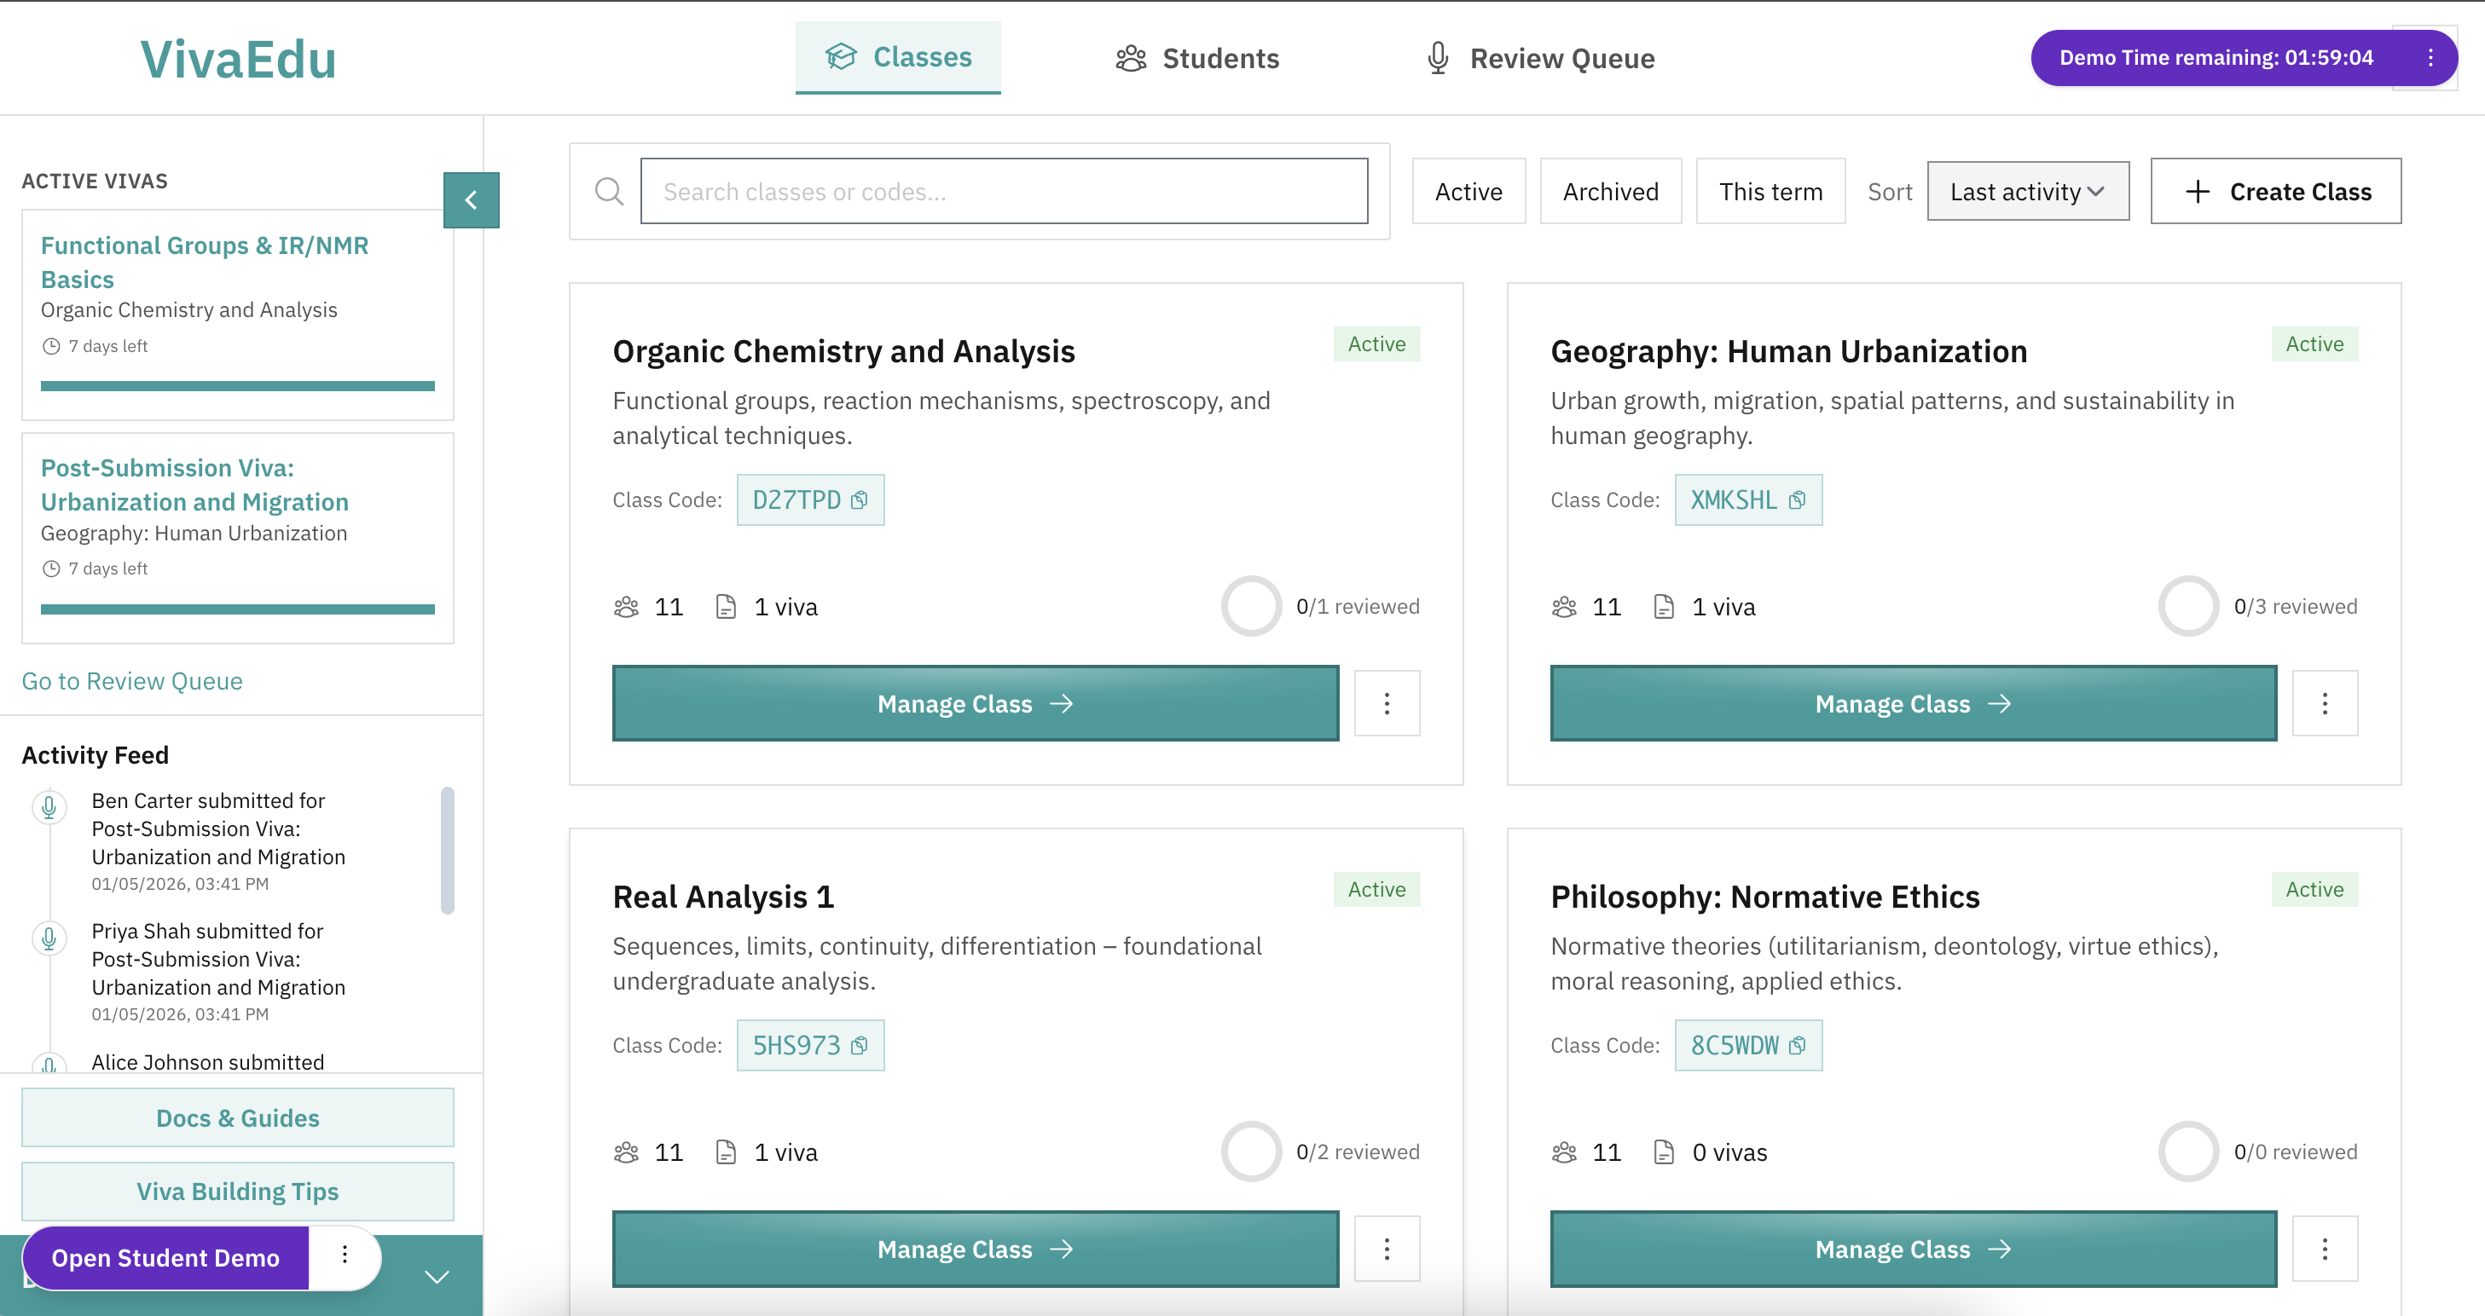Focus the Search classes or codes field
This screenshot has width=2485, height=1316.
(x=1003, y=191)
